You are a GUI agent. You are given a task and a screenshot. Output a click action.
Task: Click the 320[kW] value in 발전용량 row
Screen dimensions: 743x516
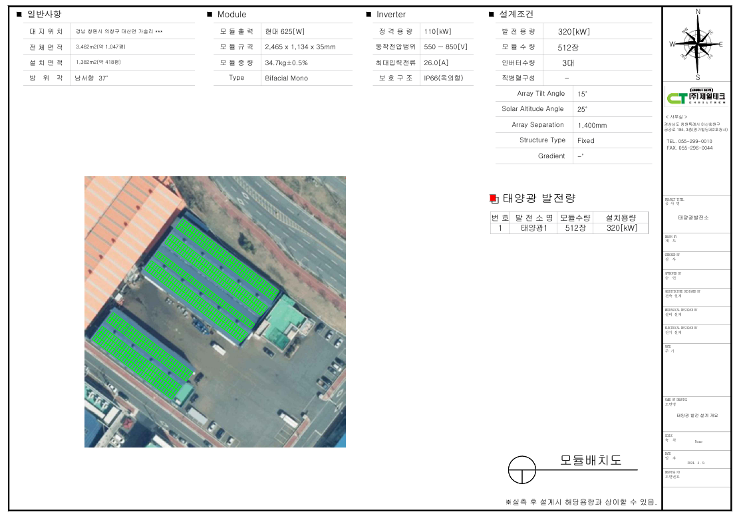pyautogui.click(x=574, y=32)
